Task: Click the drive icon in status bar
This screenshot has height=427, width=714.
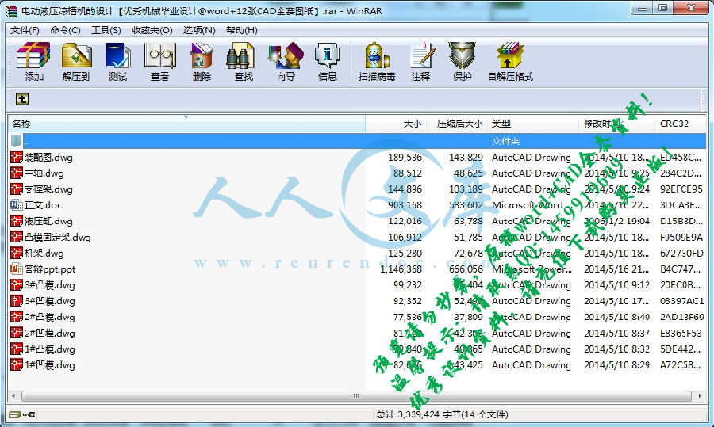Action: point(14,414)
